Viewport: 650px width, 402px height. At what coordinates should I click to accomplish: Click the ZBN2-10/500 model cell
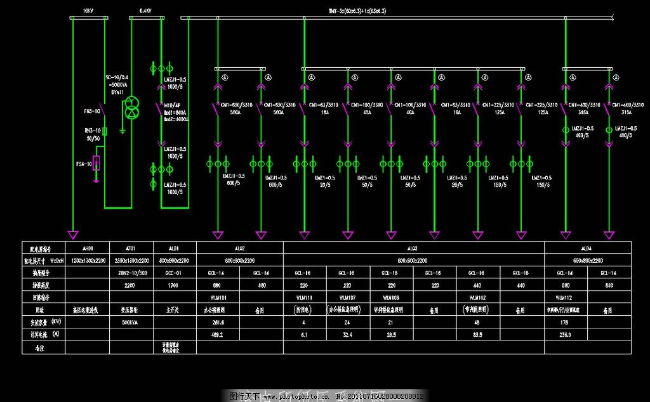click(x=130, y=273)
